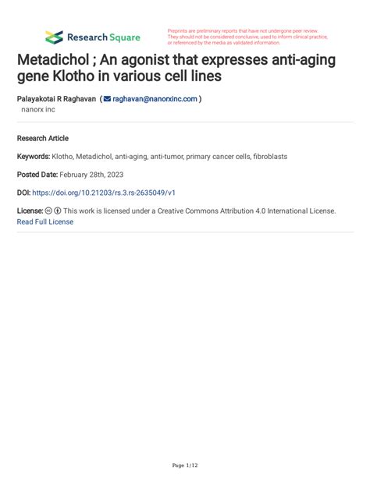The width and height of the screenshot is (370, 478).
Task: Click the License label text
Action: (30, 211)
